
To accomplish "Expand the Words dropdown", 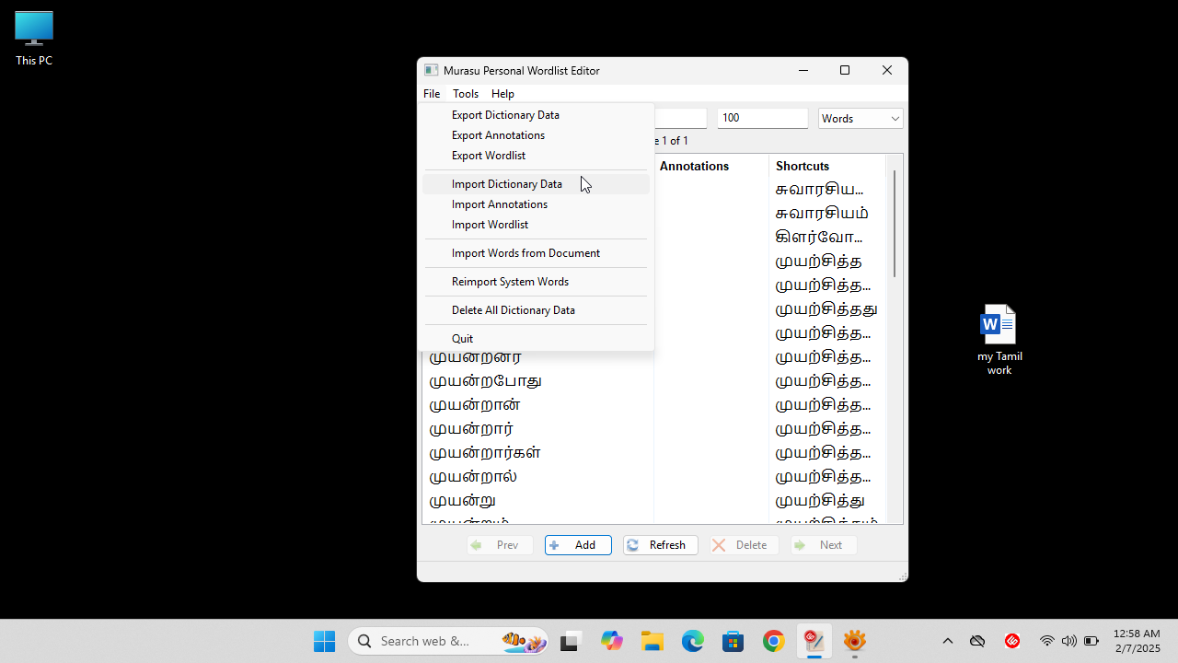I will tap(860, 119).
